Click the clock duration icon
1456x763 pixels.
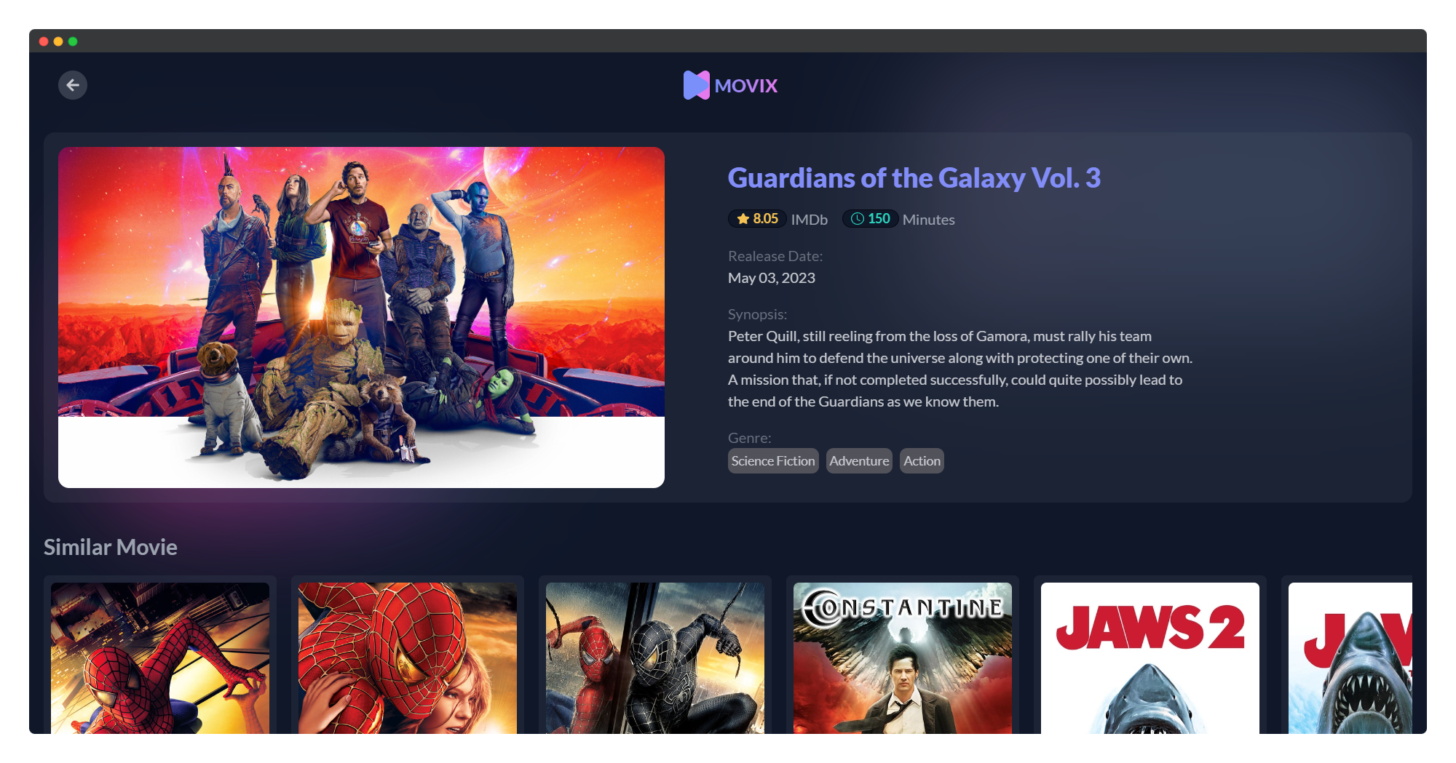point(858,219)
